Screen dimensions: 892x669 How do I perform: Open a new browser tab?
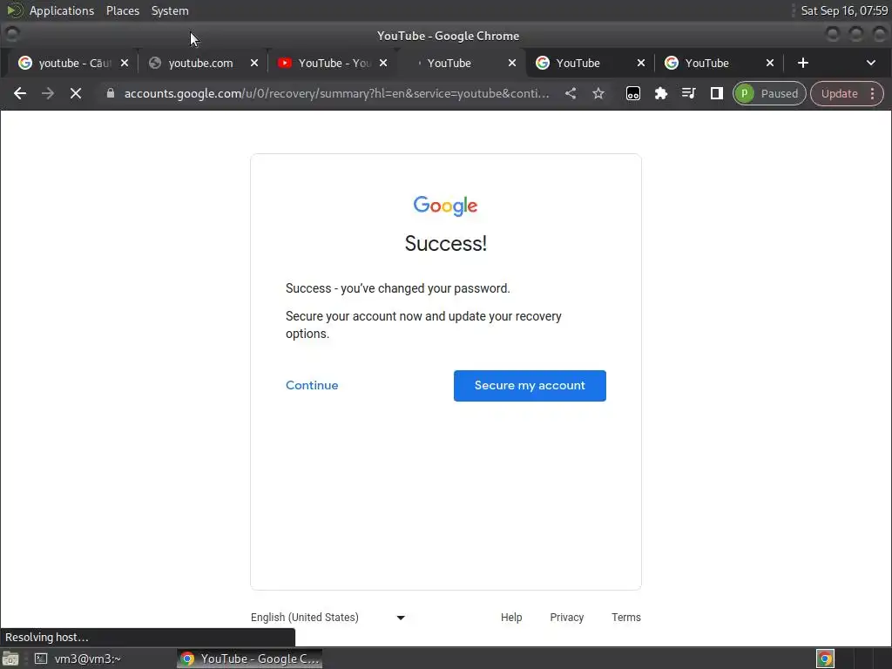click(802, 63)
